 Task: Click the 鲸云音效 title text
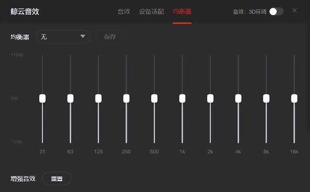25,12
